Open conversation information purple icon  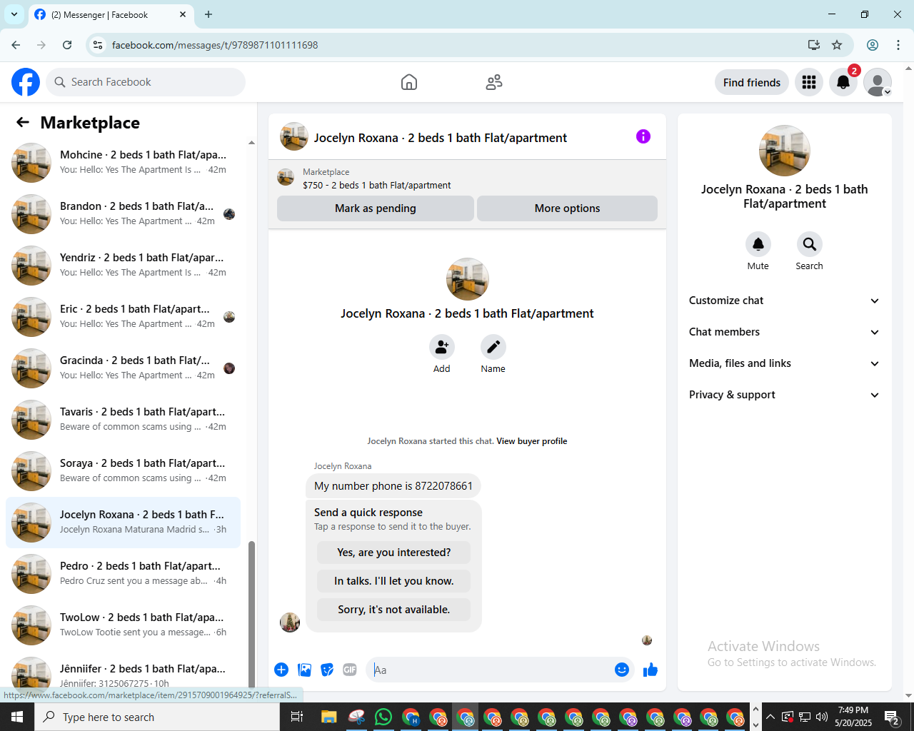(643, 136)
